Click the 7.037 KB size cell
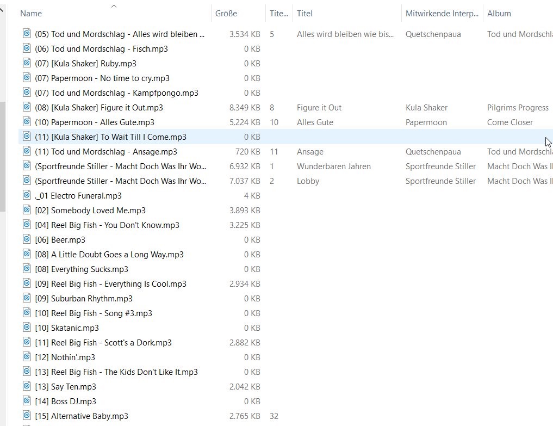The width and height of the screenshot is (553, 426). pos(245,181)
